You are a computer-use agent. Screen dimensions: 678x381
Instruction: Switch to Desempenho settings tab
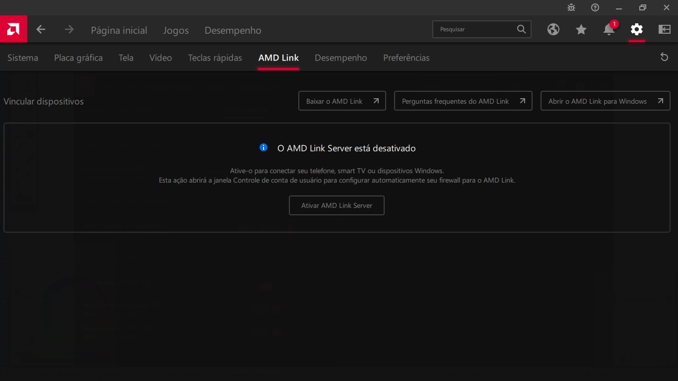pyautogui.click(x=341, y=58)
